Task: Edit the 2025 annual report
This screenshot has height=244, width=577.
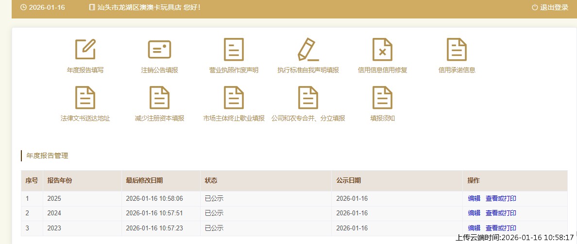Action: [474, 198]
